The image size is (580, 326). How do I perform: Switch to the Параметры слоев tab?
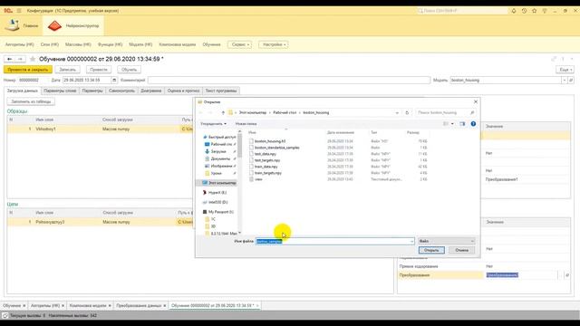[x=60, y=91]
